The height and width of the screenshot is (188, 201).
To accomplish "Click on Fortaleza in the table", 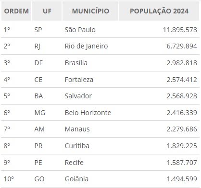I will [x=79, y=80].
